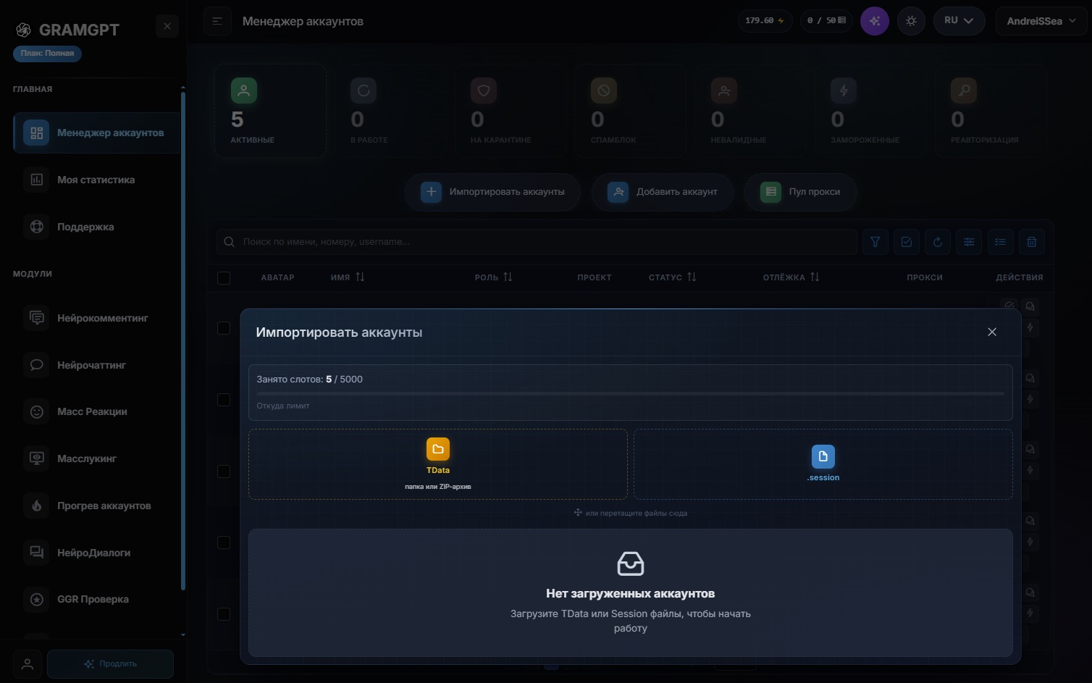
Task: Click the Активные stat card
Action: coord(270,111)
